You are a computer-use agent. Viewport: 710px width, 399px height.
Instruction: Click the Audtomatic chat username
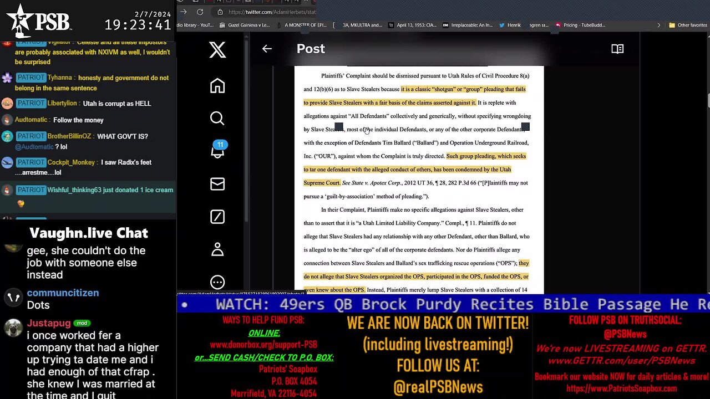tap(31, 120)
